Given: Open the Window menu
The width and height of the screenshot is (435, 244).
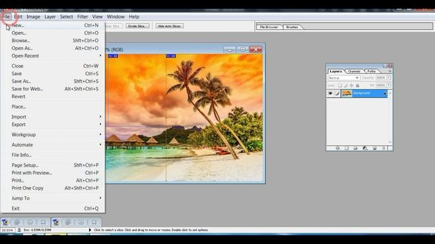Looking at the screenshot, I should tap(116, 16).
